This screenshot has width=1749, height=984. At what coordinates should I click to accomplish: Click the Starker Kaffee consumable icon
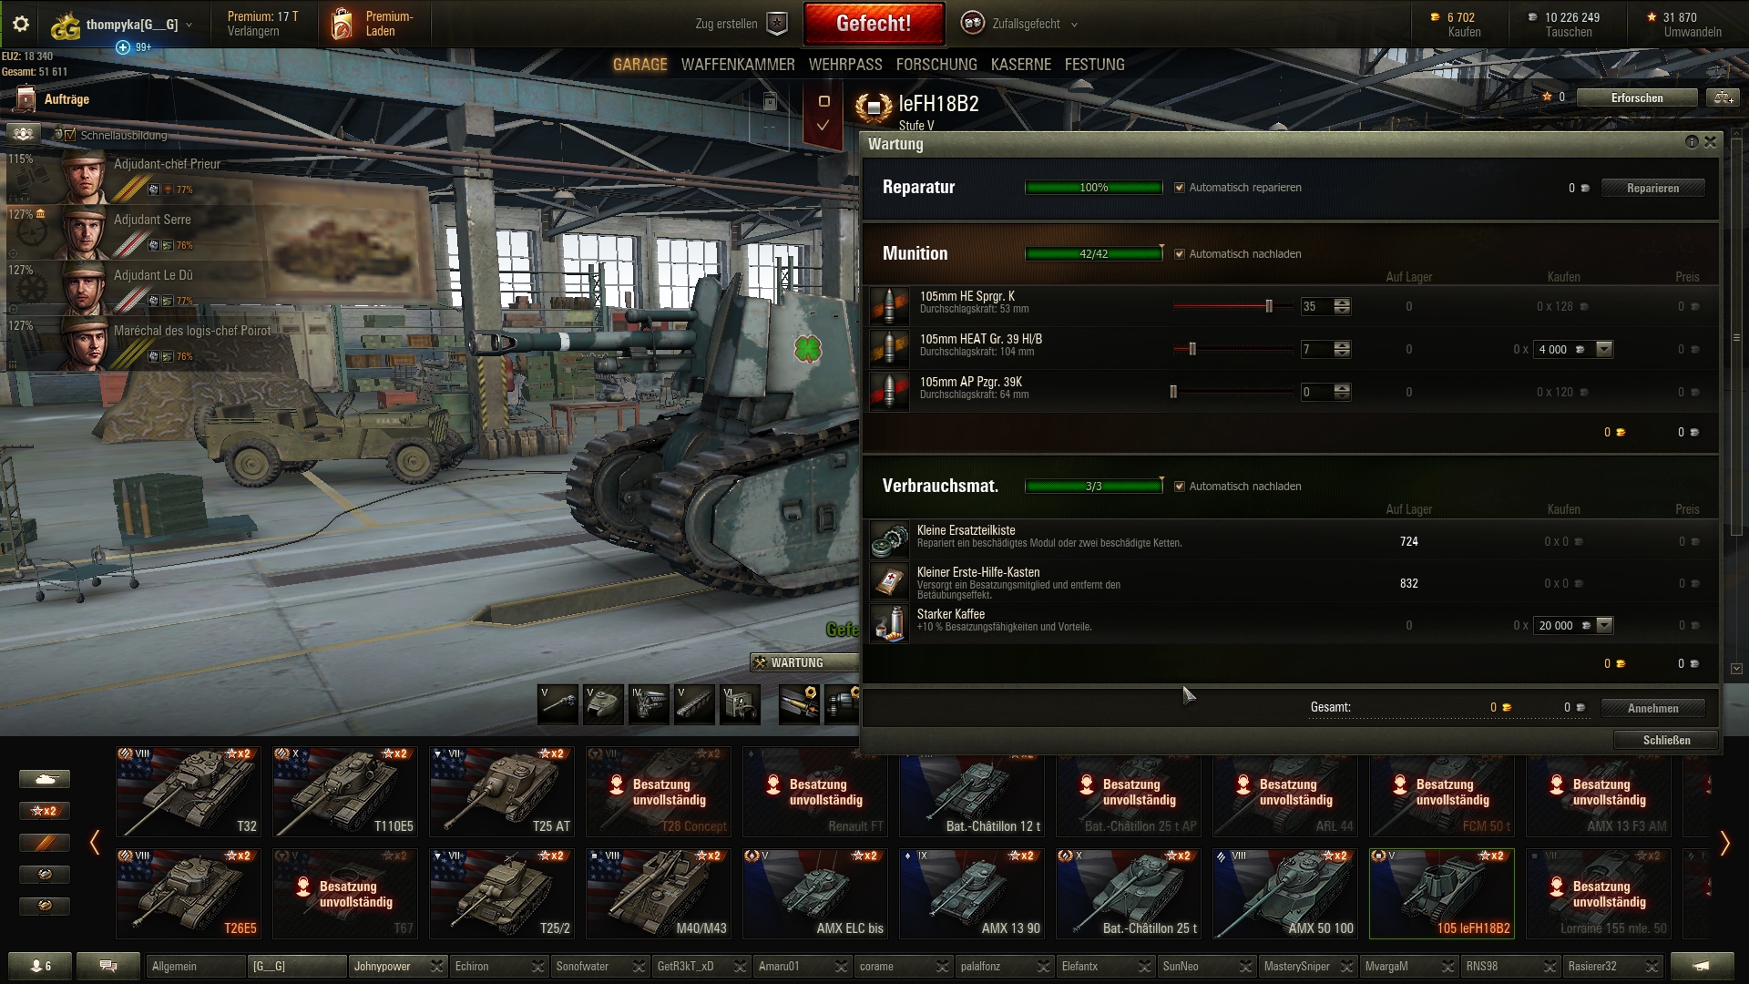coord(889,624)
